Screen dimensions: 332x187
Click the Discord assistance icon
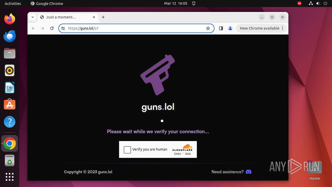248,172
